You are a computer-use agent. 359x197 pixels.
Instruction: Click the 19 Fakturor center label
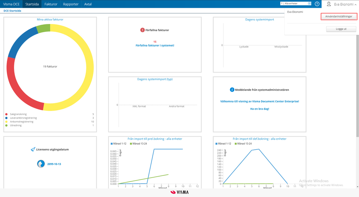pyautogui.click(x=50, y=66)
